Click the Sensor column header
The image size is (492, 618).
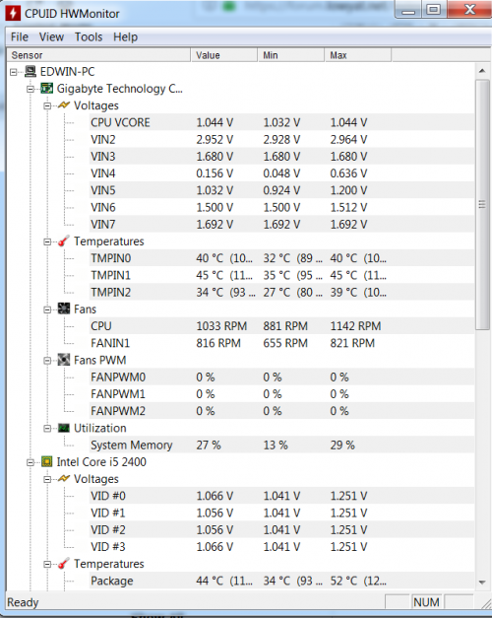click(x=98, y=55)
